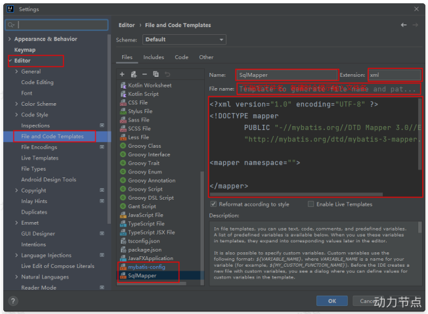Image resolution: width=428 pixels, height=314 pixels.
Task: Click the Stylus File icon
Action: click(x=123, y=111)
